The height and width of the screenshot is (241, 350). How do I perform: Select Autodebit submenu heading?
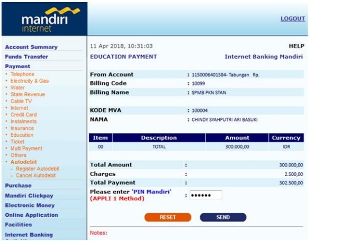[x=24, y=162]
